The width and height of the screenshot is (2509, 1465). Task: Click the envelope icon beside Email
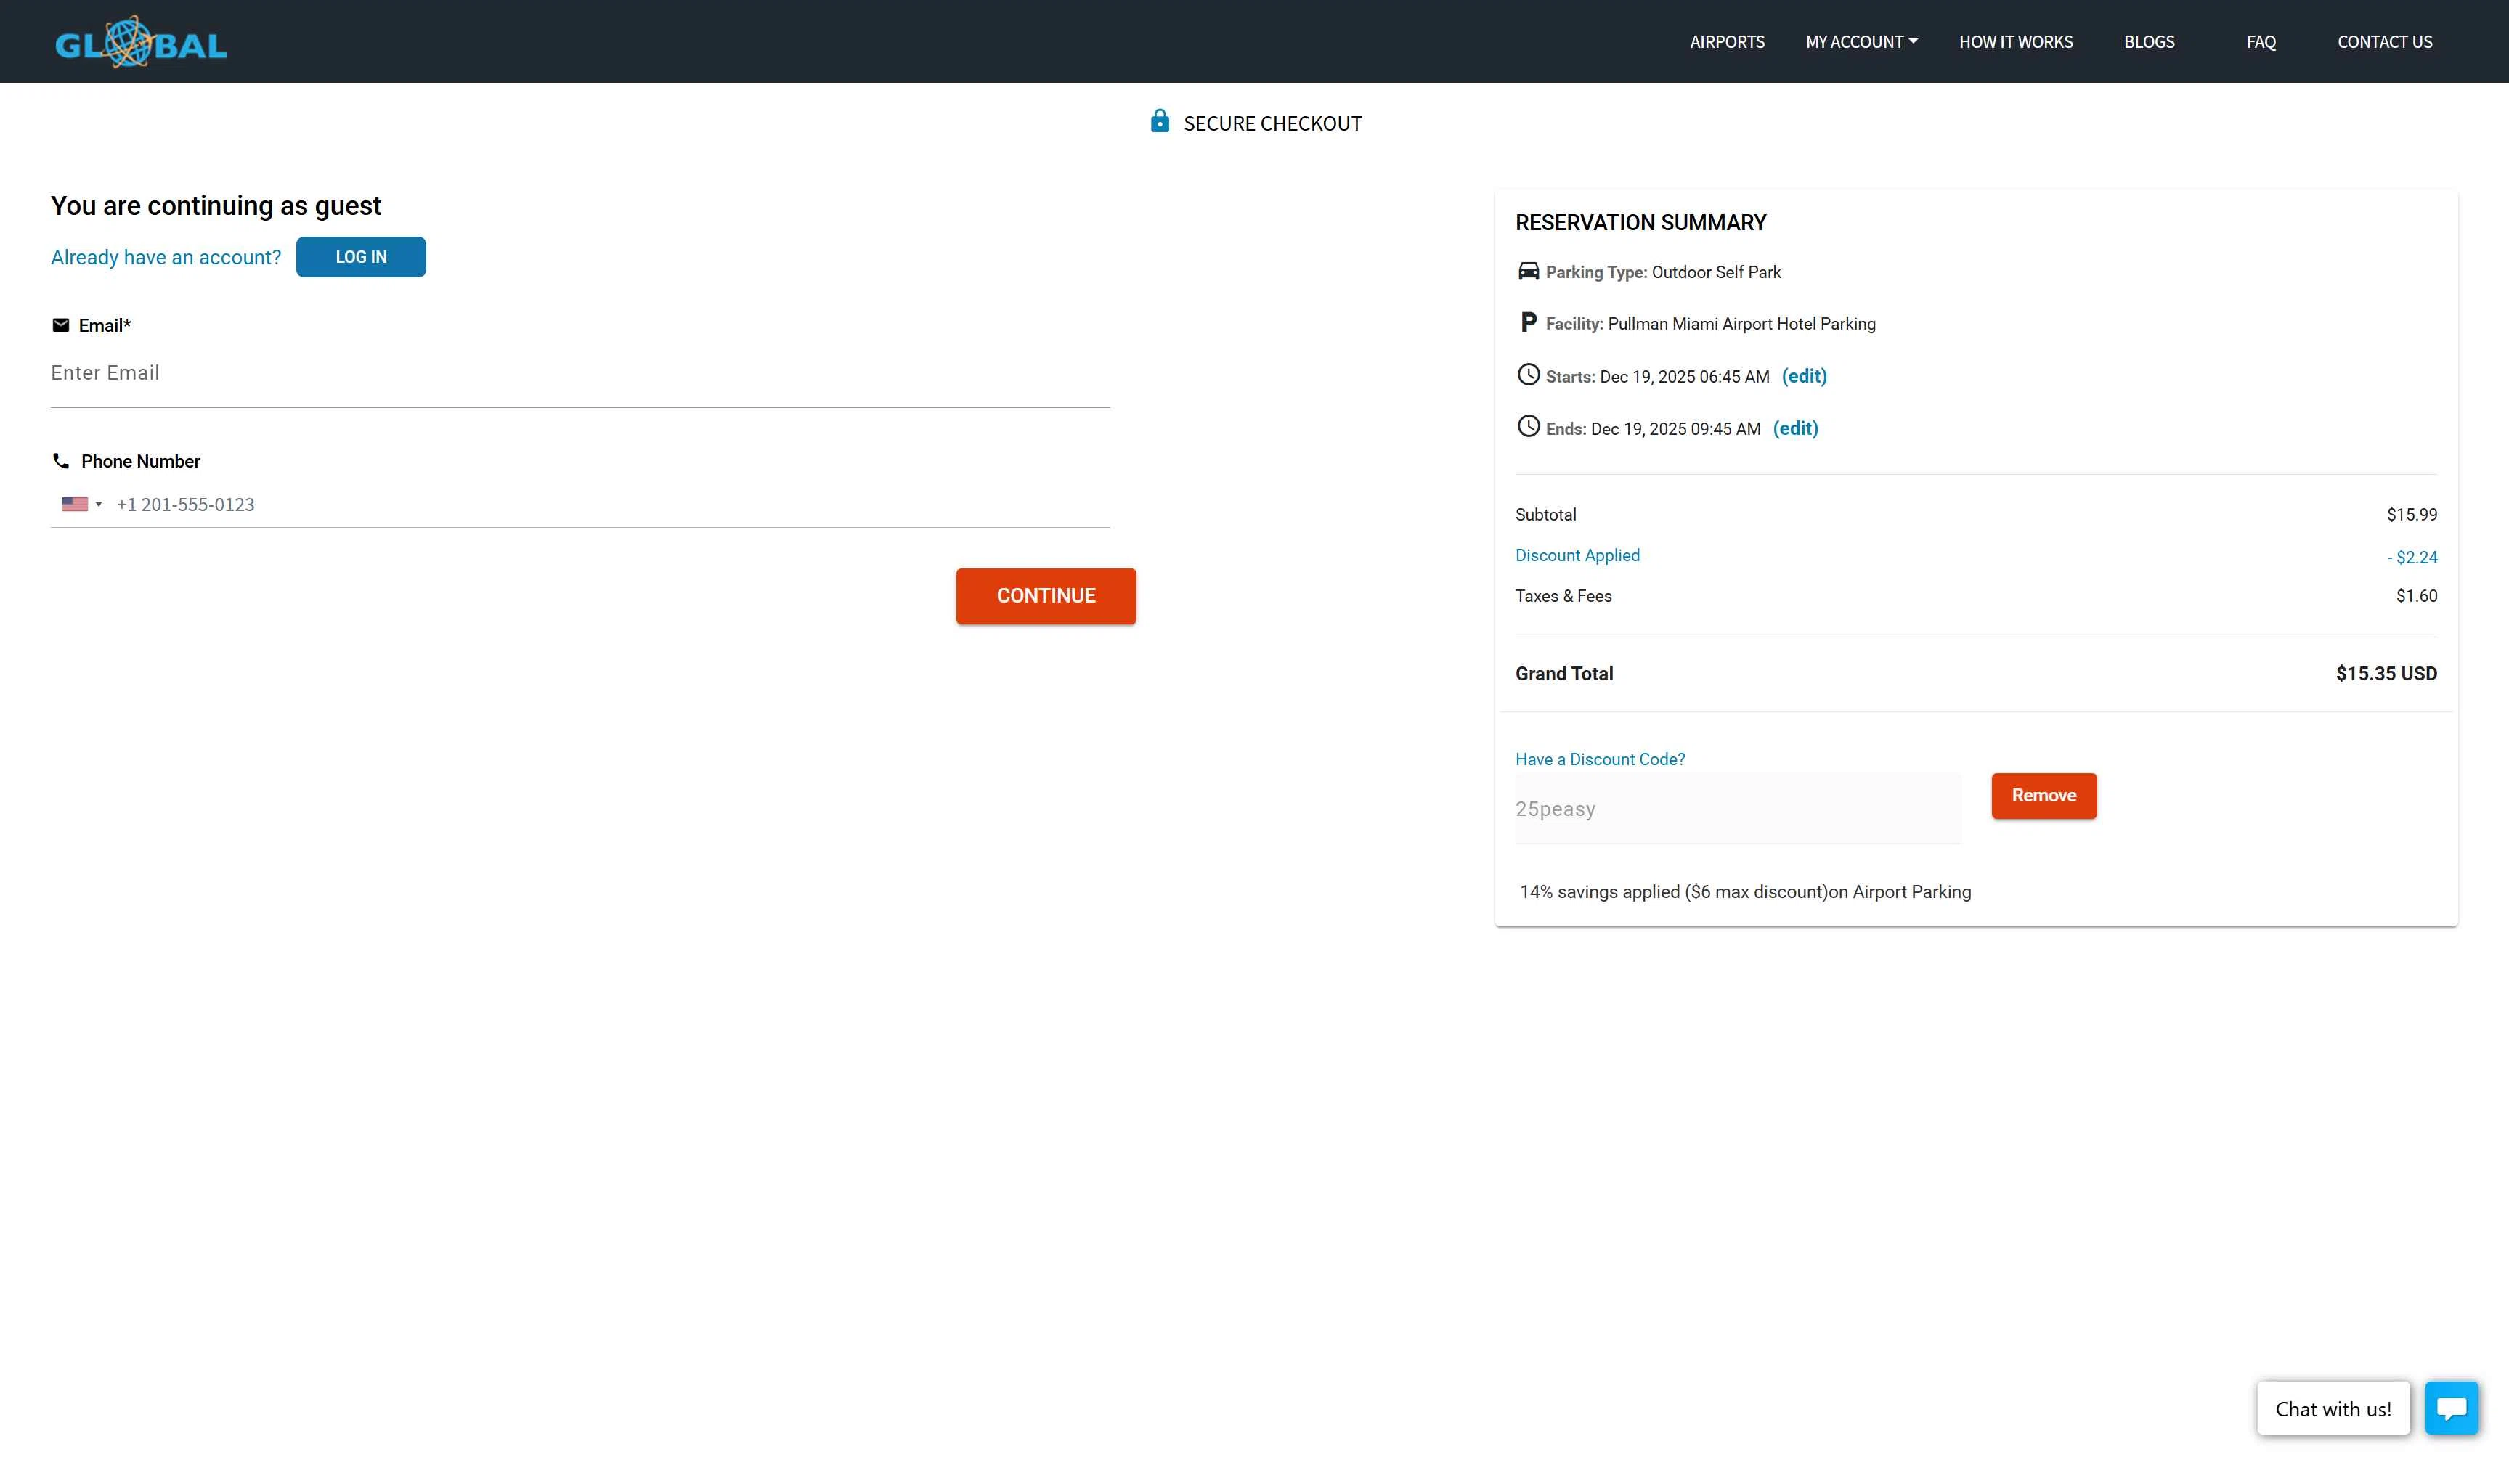[x=61, y=325]
